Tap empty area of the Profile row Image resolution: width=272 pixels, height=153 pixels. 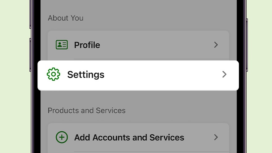[156, 45]
